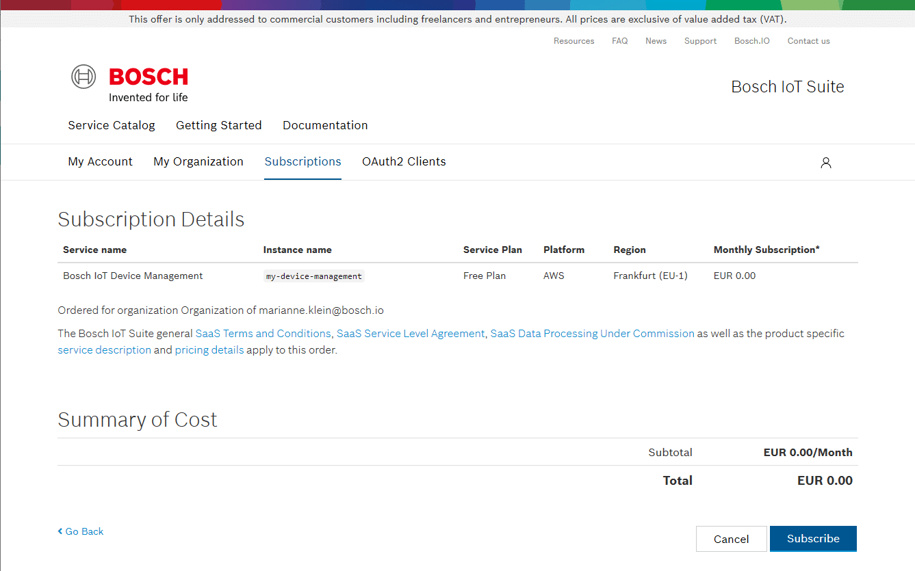Open Service Catalog menu
This screenshot has height=571, width=915.
pyautogui.click(x=112, y=125)
